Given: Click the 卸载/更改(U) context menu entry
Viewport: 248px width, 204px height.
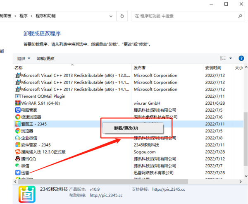Looking at the screenshot, I should pos(126,128).
